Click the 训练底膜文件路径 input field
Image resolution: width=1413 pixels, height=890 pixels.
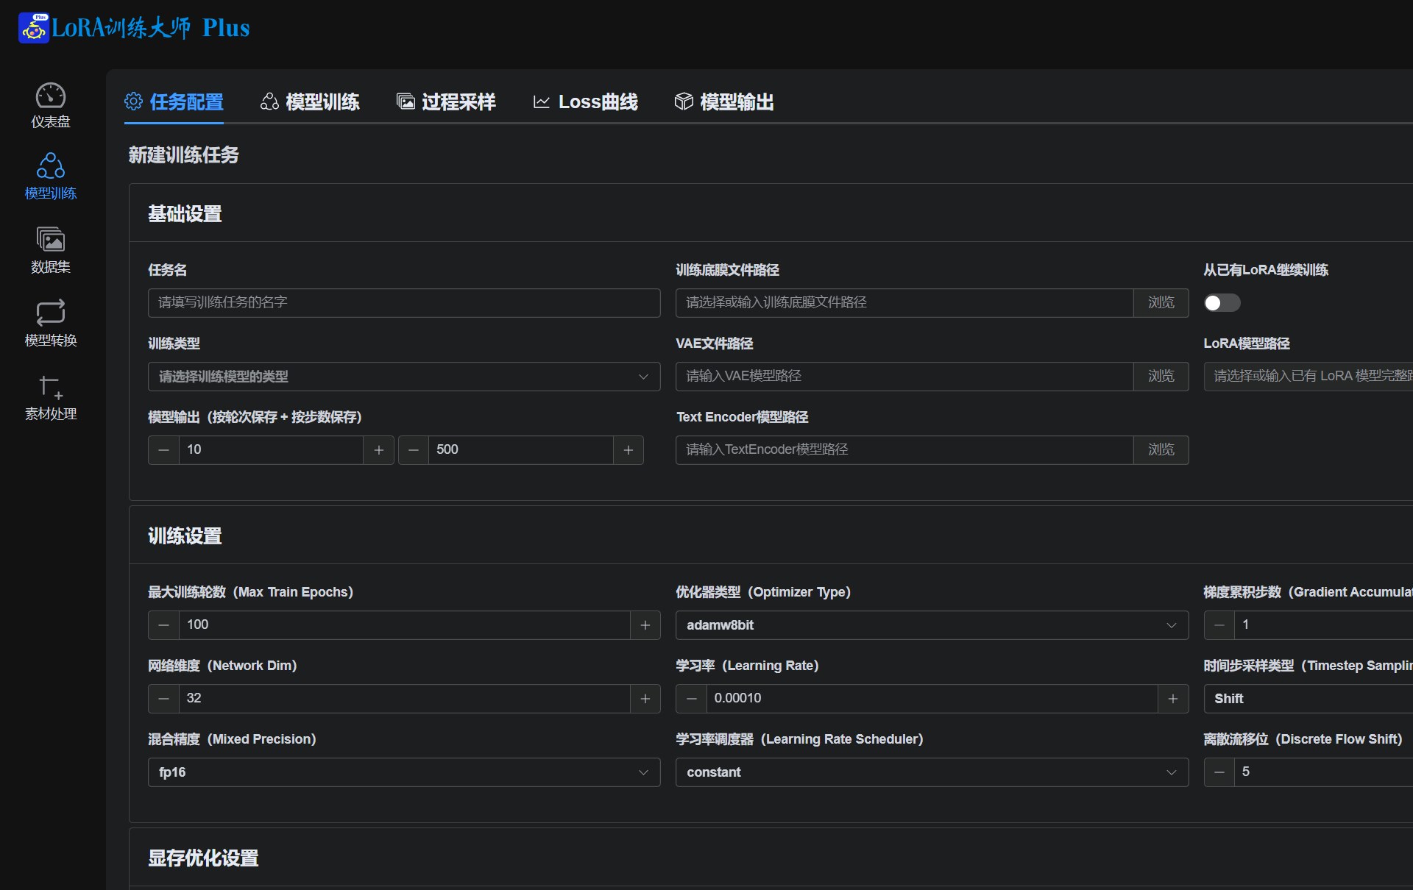pos(904,303)
